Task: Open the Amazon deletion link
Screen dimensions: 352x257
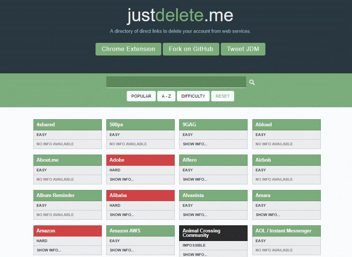Action: (68, 231)
